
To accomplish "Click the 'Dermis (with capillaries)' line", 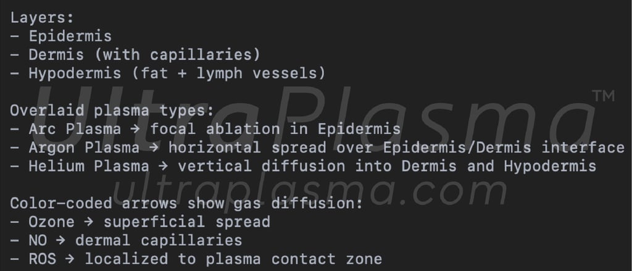I will coord(135,55).
